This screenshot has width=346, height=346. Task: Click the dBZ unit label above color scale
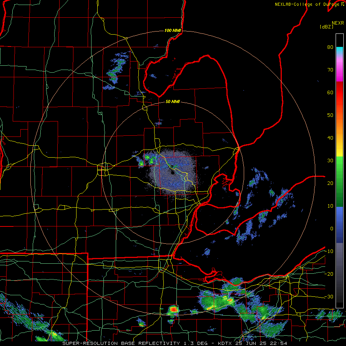tap(326, 27)
